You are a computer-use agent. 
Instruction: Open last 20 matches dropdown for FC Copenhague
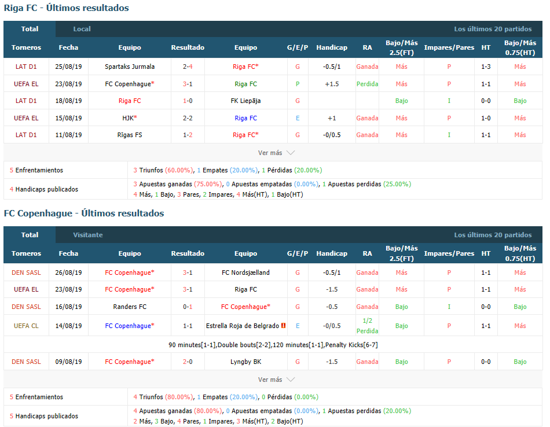coord(493,235)
